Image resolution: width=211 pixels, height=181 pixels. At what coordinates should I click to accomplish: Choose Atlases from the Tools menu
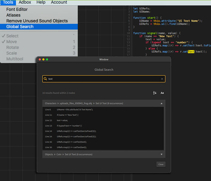coord(14,15)
